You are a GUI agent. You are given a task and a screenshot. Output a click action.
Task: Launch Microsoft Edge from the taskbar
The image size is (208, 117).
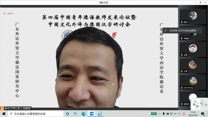click(x=84, y=114)
